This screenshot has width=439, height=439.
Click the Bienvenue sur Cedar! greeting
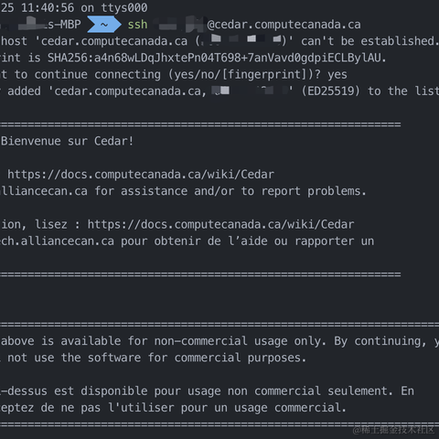click(67, 141)
